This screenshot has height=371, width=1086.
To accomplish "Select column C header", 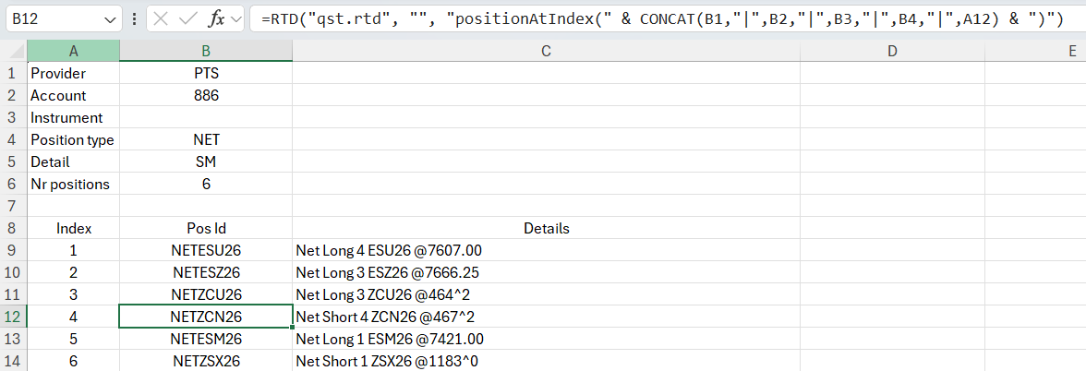I will coord(546,51).
